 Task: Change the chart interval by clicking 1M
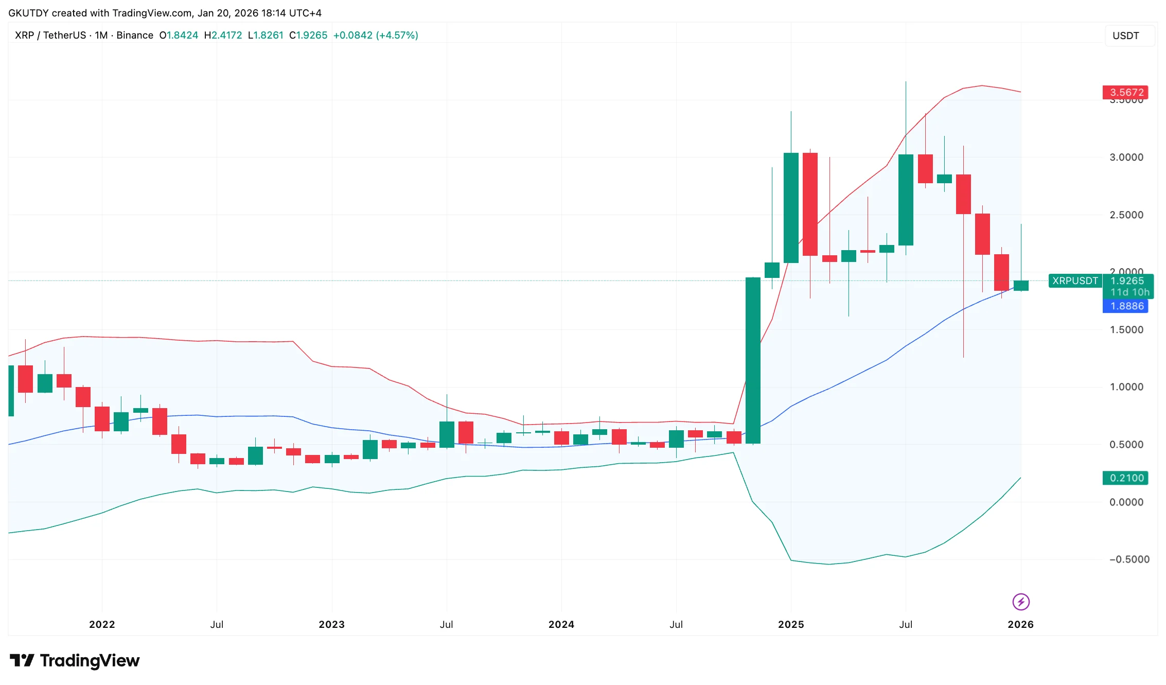101,35
